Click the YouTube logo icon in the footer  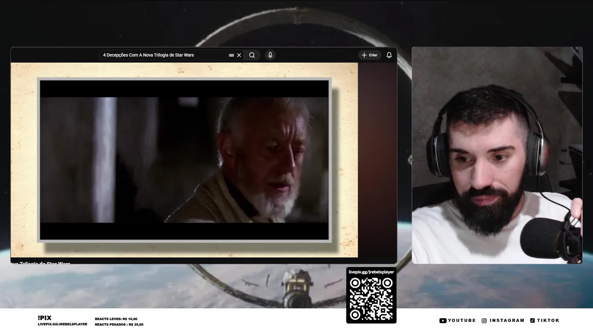click(443, 321)
